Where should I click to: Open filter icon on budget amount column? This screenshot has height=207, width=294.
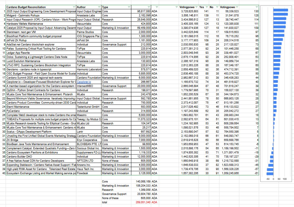pos(149,7)
